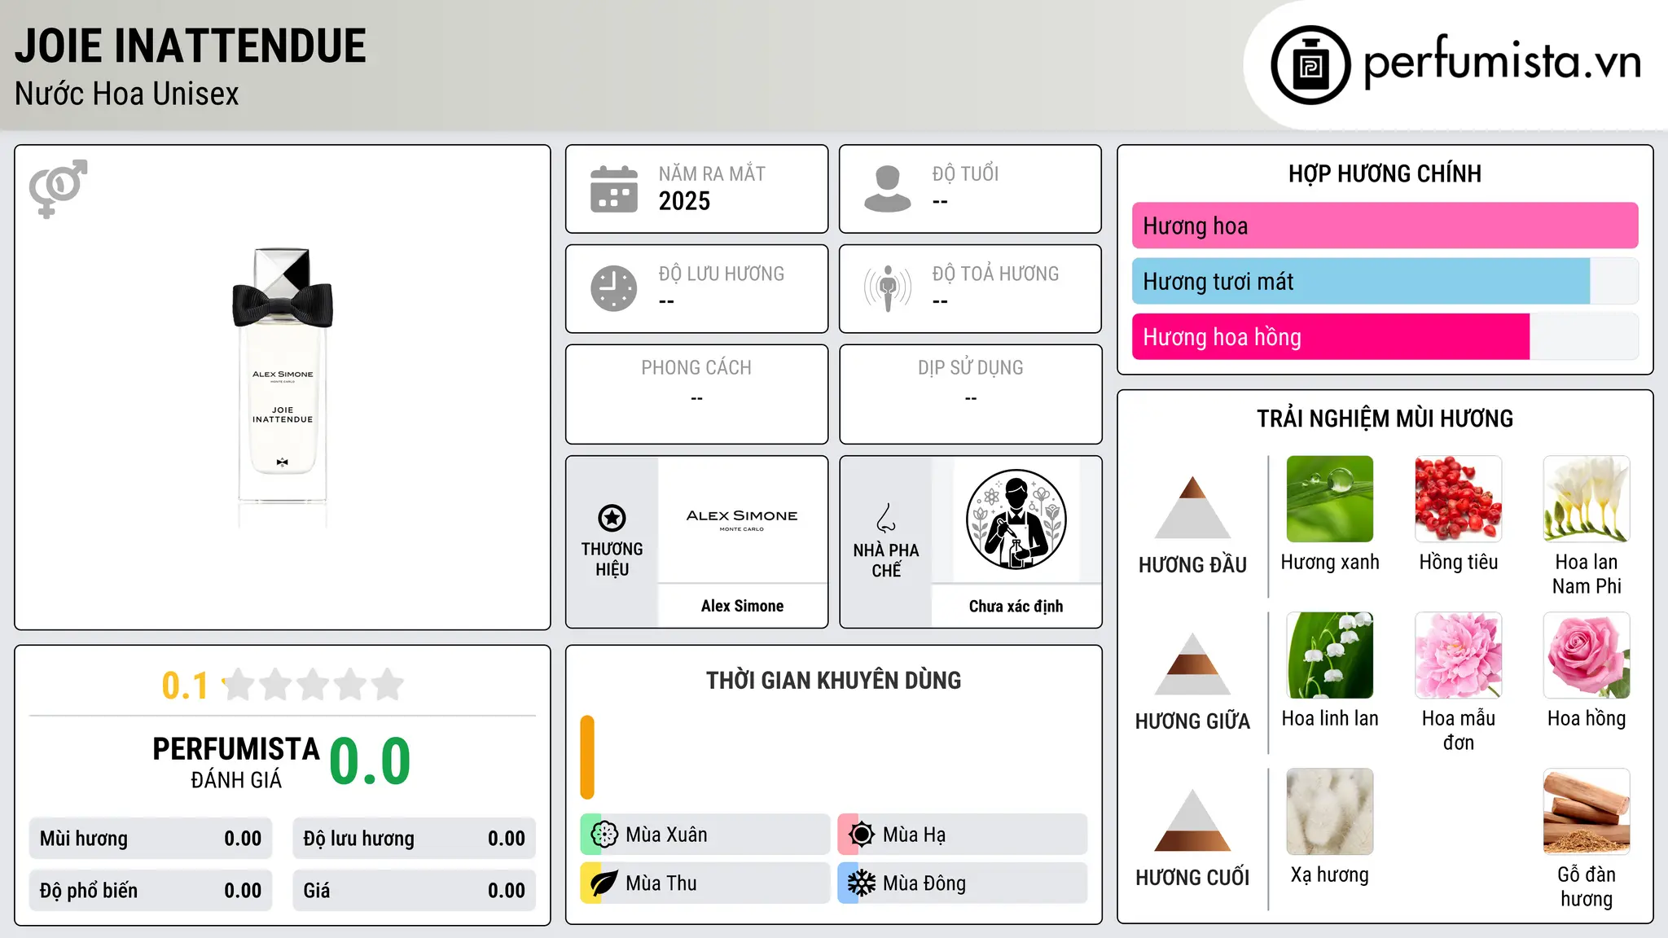Click the calendar icon beside Năm ra mắt
This screenshot has height=938, width=1668.
(x=614, y=189)
